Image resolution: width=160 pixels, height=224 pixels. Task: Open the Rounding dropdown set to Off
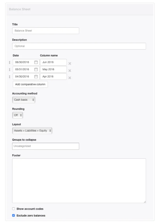pyautogui.click(x=18, y=115)
